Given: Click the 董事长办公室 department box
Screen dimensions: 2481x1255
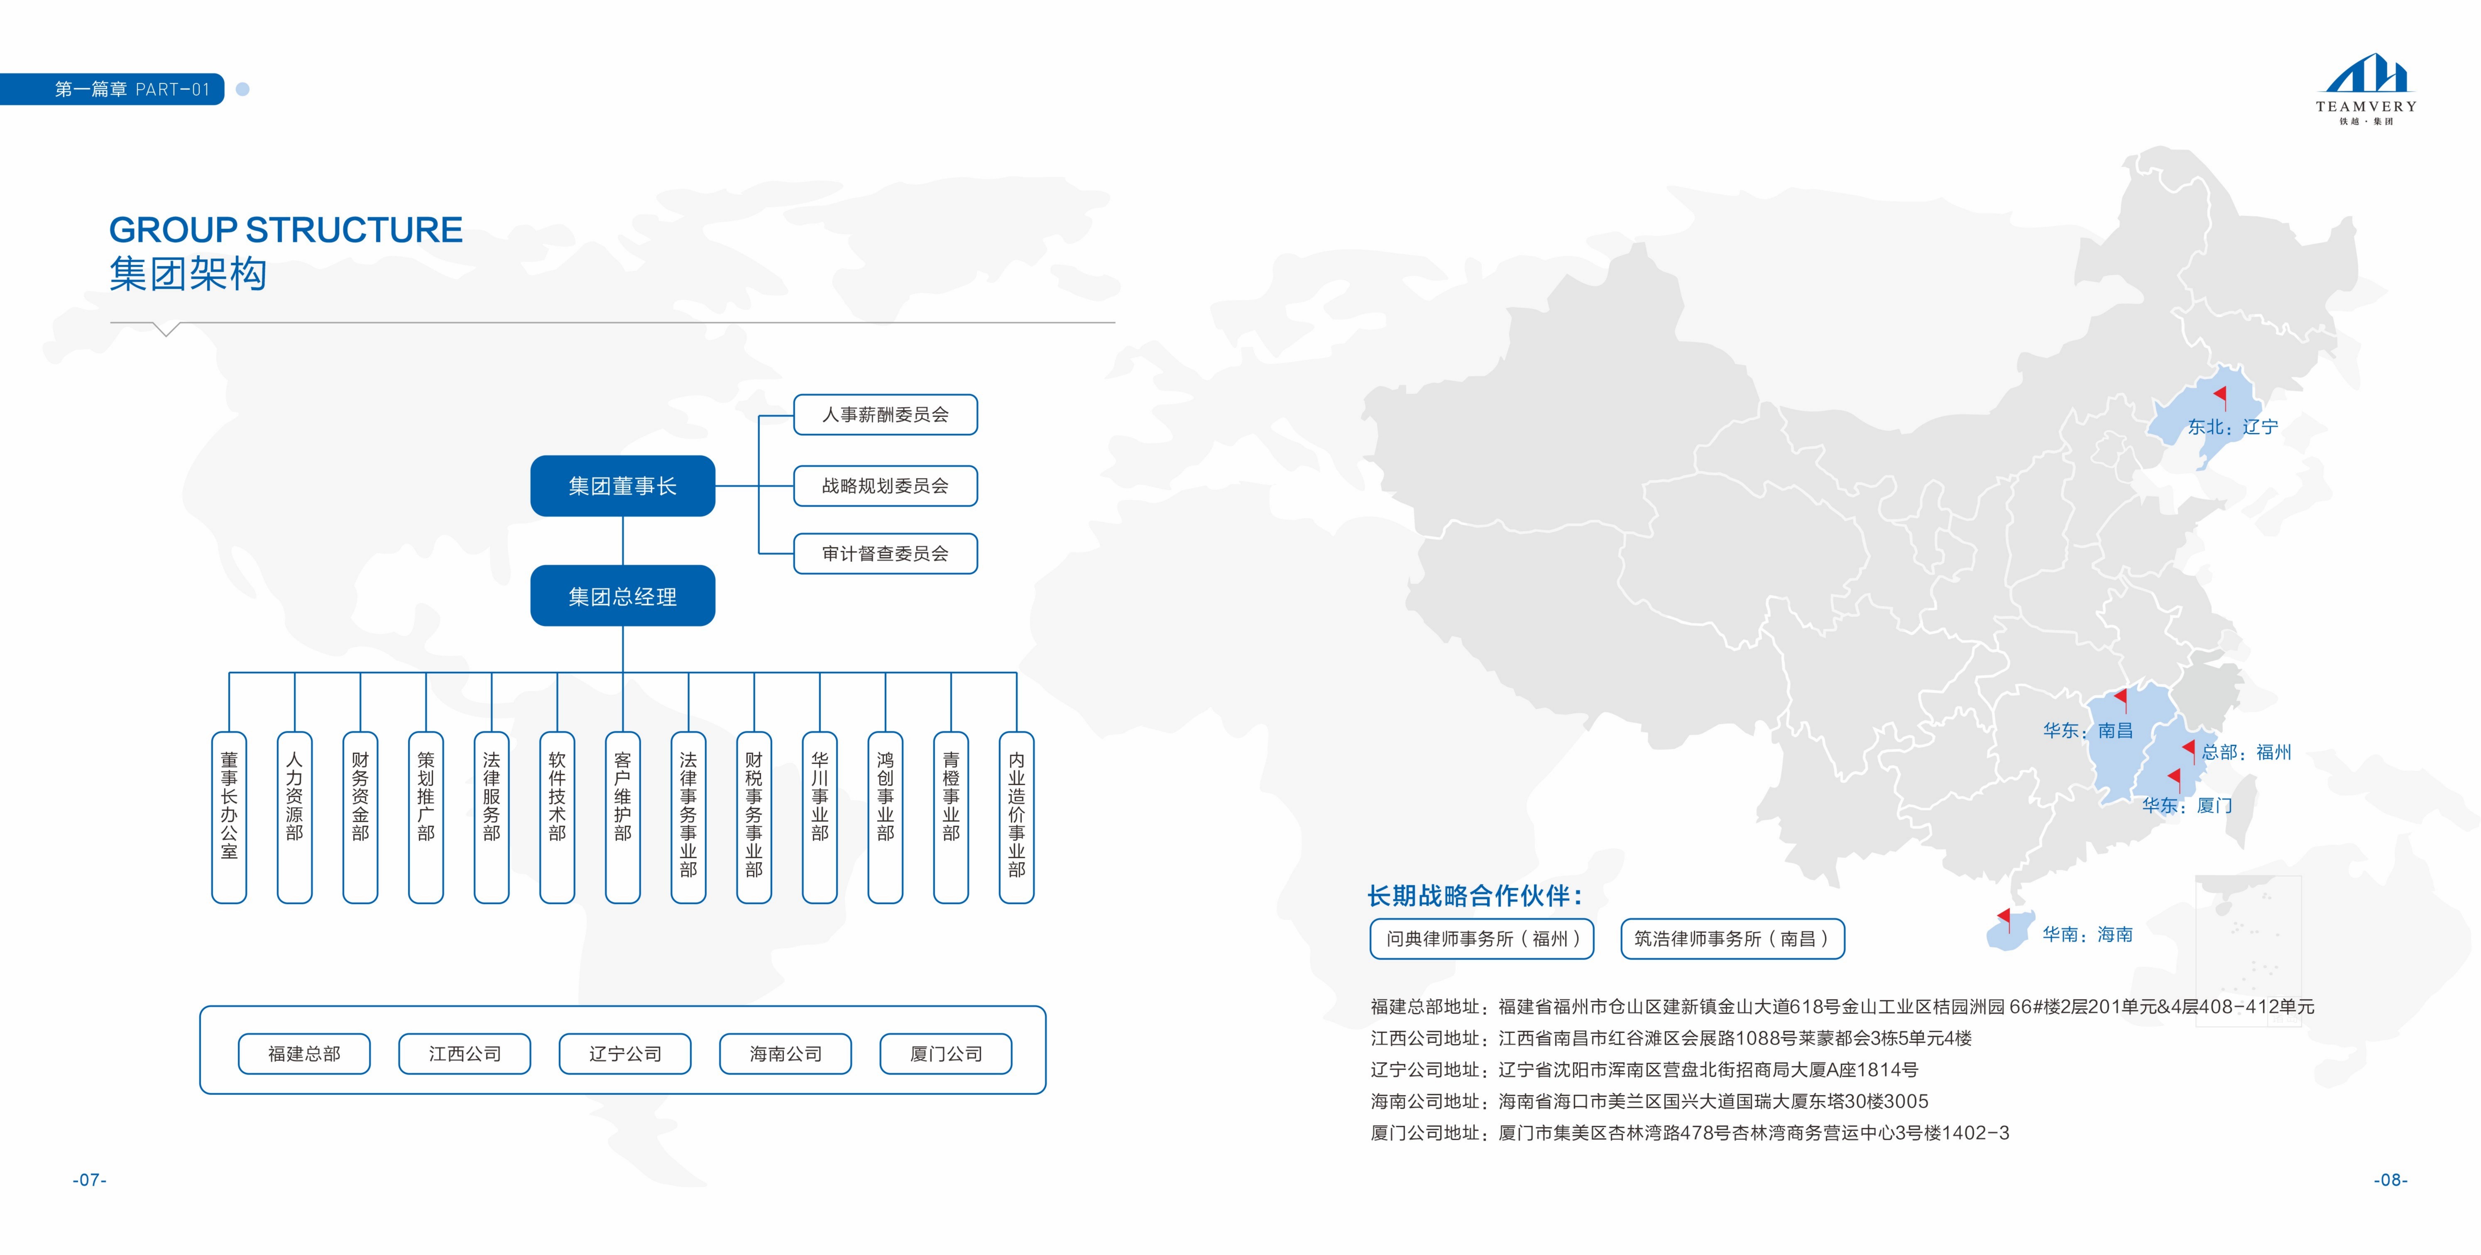Looking at the screenshot, I should coord(229,818).
